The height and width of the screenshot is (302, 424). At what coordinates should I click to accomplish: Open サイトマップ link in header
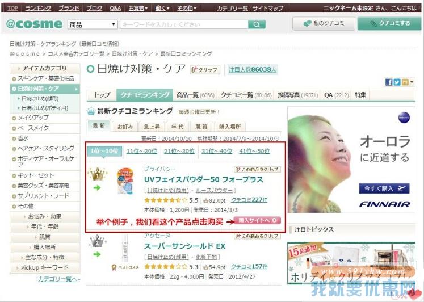click(x=268, y=9)
